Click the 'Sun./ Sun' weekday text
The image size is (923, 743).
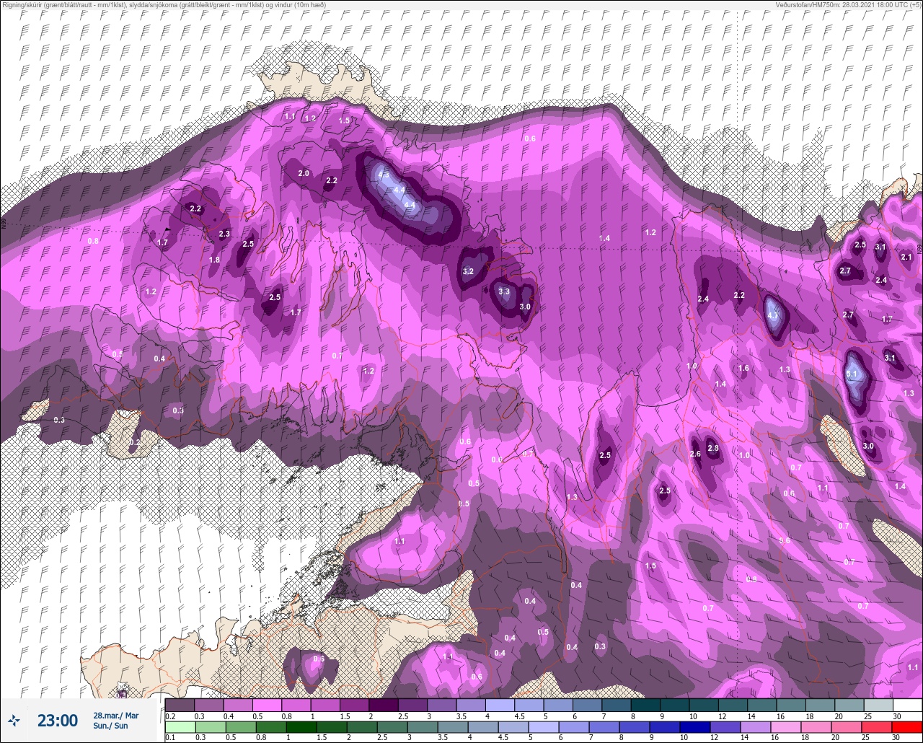click(x=110, y=726)
